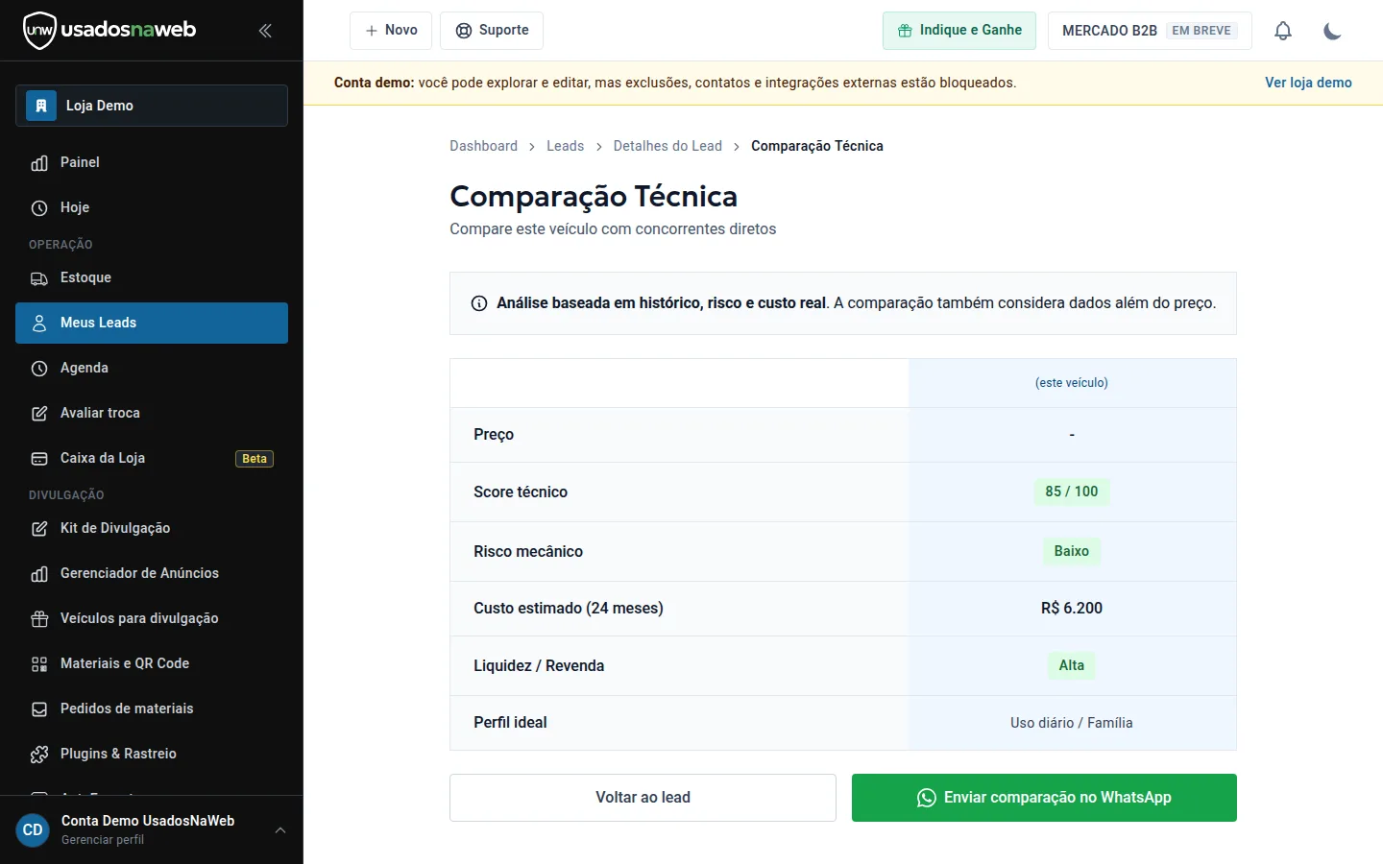Open Veículos para divulgação
The width and height of the screenshot is (1383, 864).
pyautogui.click(x=152, y=618)
